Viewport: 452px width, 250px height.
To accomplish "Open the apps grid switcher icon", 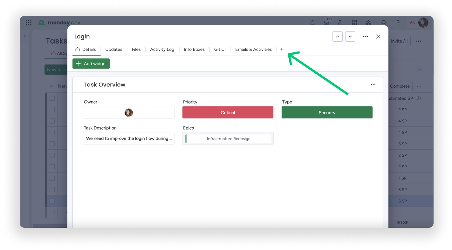I will click(29, 23).
